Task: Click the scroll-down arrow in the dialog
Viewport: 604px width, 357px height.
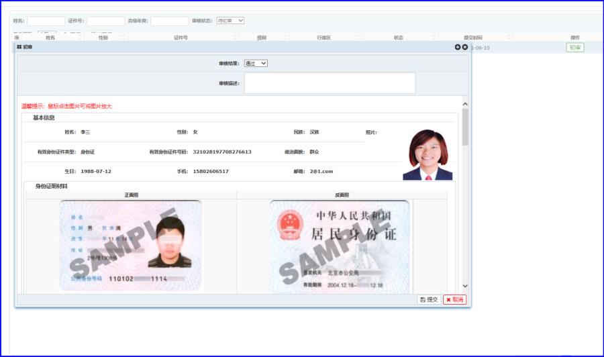Action: tap(465, 286)
